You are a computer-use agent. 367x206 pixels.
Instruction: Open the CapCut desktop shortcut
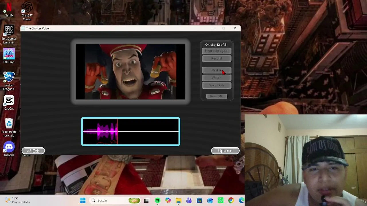coord(9,103)
